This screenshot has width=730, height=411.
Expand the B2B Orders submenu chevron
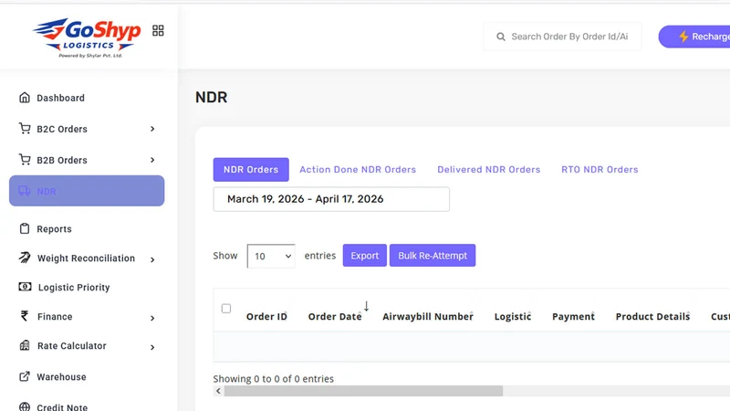pyautogui.click(x=152, y=160)
